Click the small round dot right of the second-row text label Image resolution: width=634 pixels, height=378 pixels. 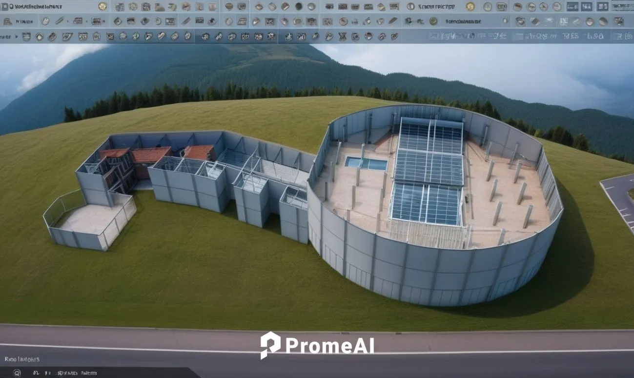(506, 21)
